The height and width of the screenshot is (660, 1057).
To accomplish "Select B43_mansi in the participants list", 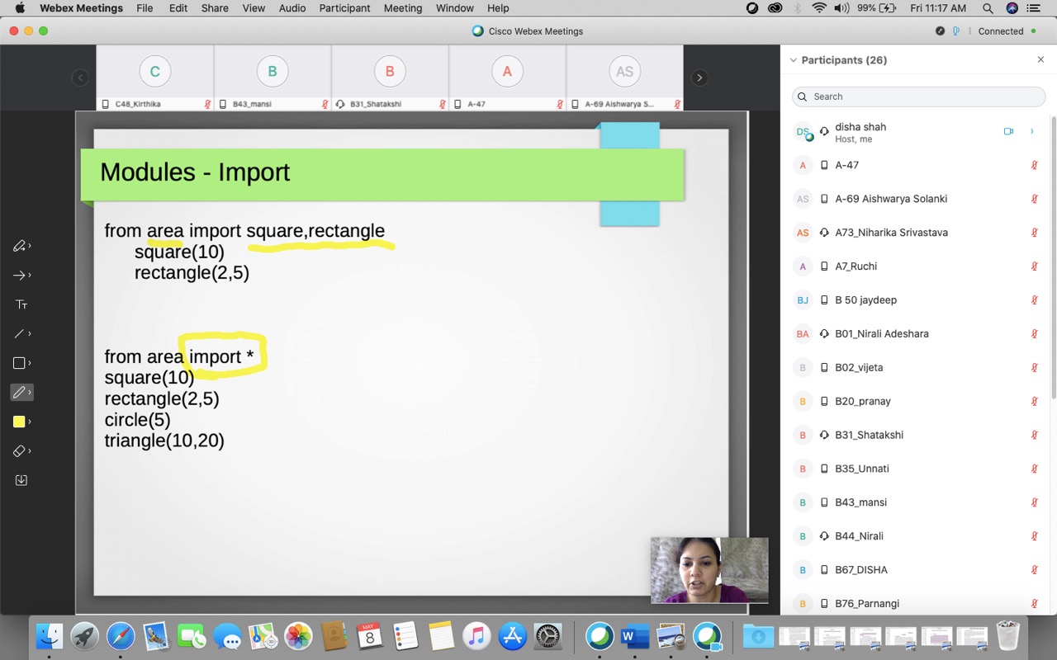I will pyautogui.click(x=915, y=502).
